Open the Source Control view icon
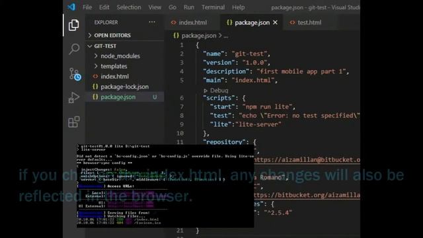This screenshot has height=238, width=423. pyautogui.click(x=75, y=73)
